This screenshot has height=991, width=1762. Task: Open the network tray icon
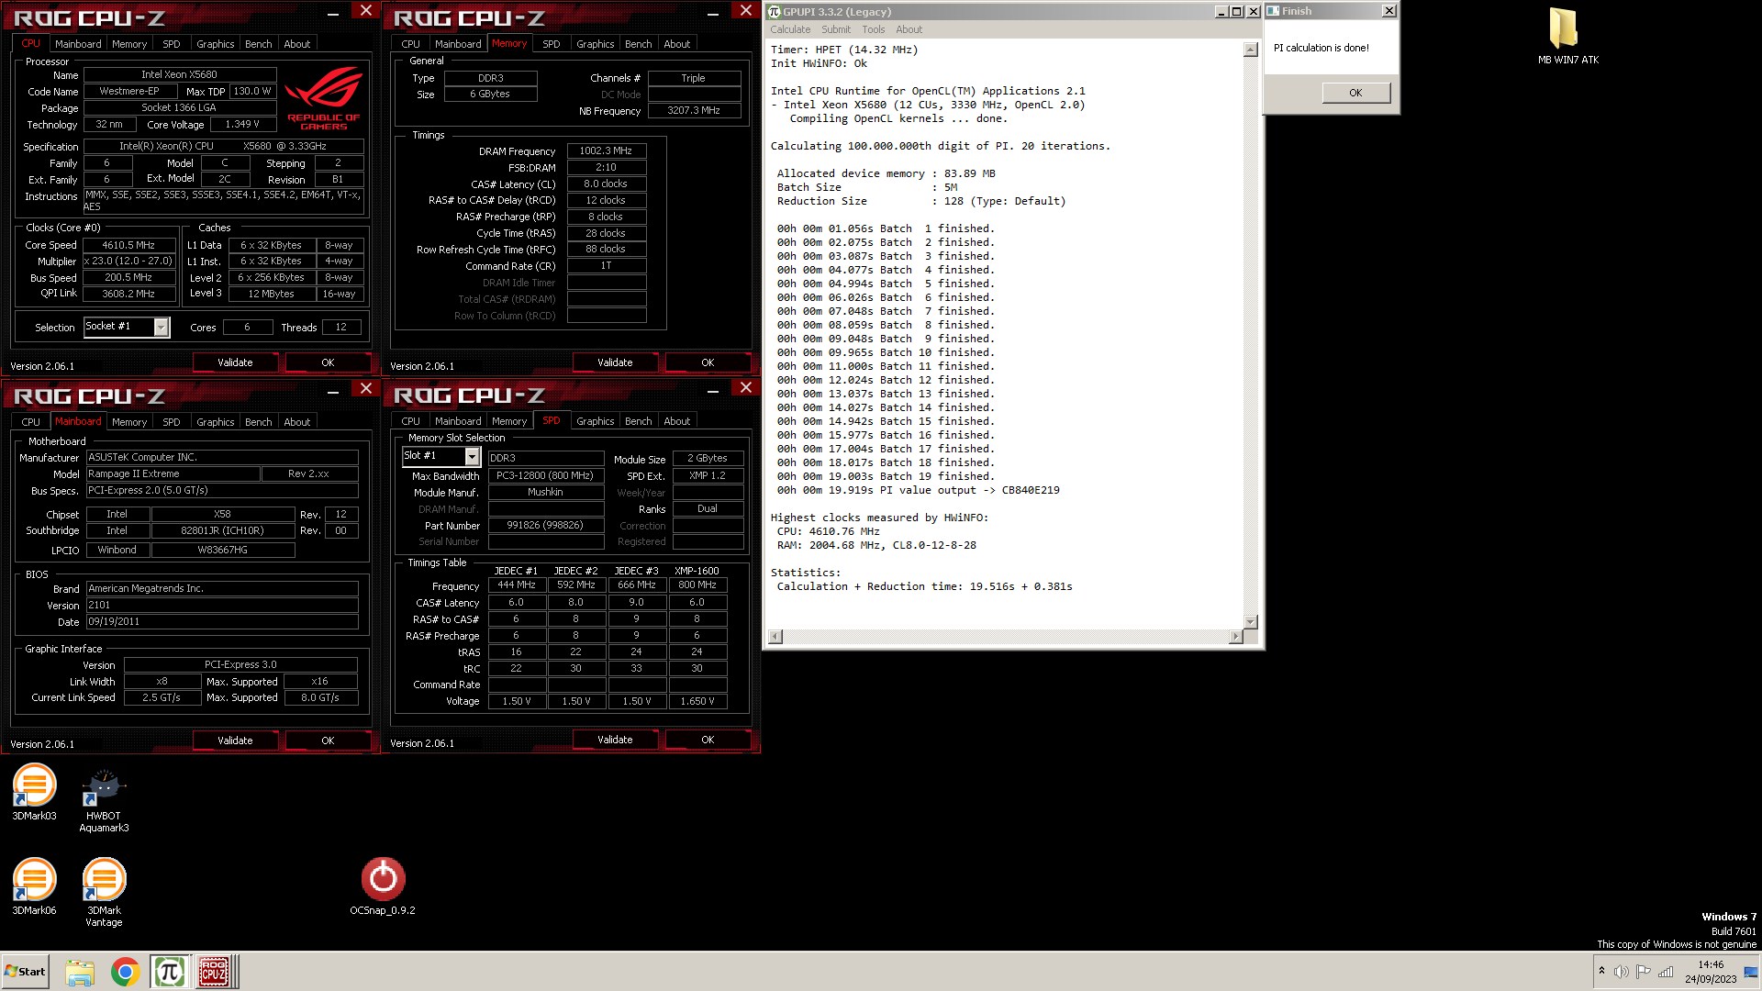click(1666, 972)
